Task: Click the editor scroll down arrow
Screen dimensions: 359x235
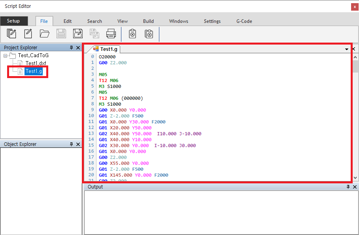Action: [355, 178]
